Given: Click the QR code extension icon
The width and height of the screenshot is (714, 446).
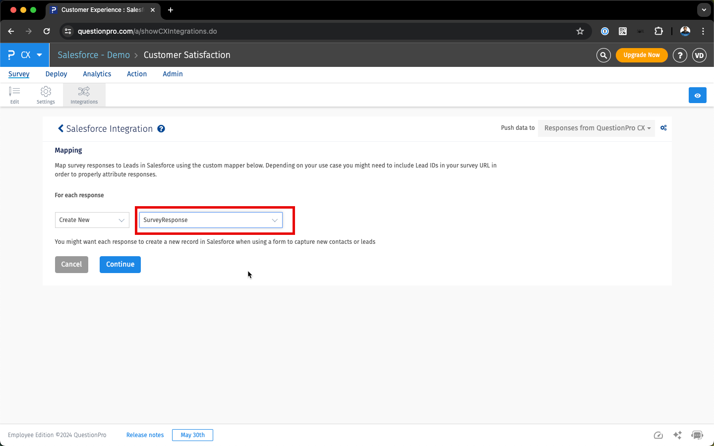Looking at the screenshot, I should pyautogui.click(x=623, y=31).
